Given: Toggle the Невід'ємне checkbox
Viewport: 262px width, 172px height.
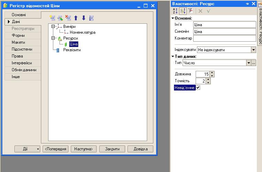Looking at the screenshot, I should (x=198, y=88).
